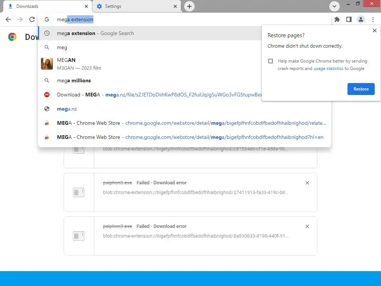This screenshot has width=381, height=286.
Task: Expand the tab search chevron
Action: (334, 6)
